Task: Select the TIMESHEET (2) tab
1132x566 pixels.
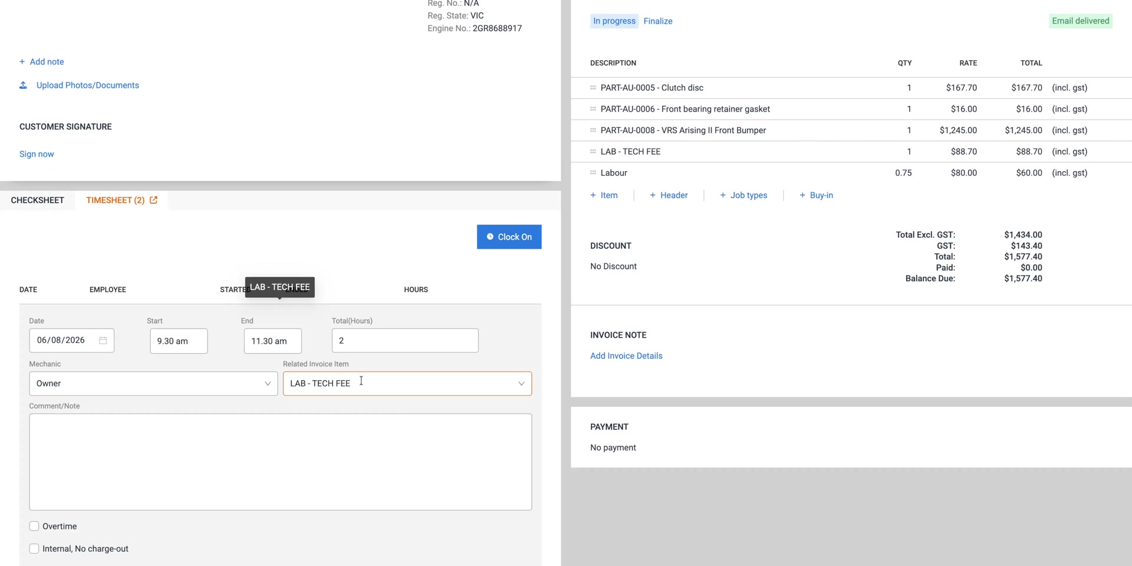Action: pos(116,200)
